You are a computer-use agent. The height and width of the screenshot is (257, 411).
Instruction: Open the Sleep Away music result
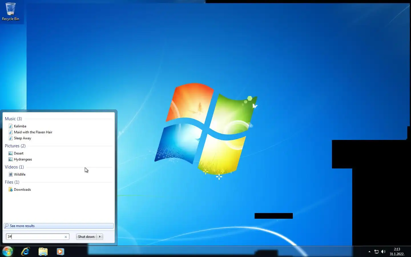pos(23,138)
